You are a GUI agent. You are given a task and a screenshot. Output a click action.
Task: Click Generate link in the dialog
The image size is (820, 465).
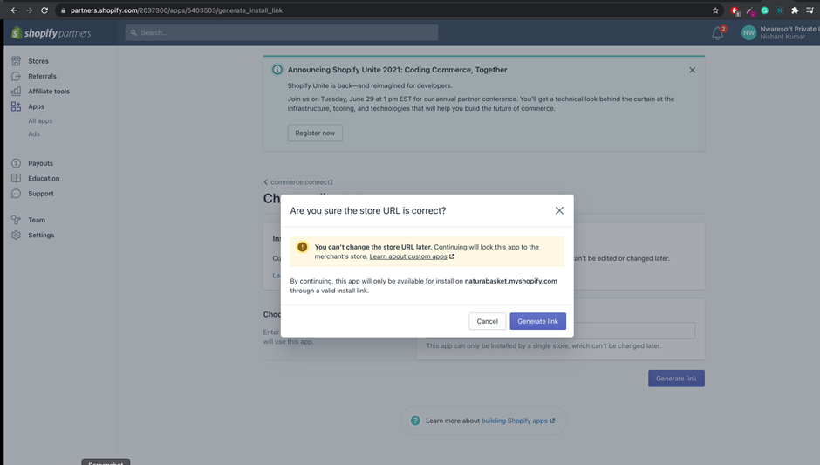pyautogui.click(x=537, y=321)
